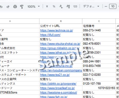Image resolution: width=119 pixels, height=98 pixels.
Task: Open the 123 number format menu
Action: point(75,6)
